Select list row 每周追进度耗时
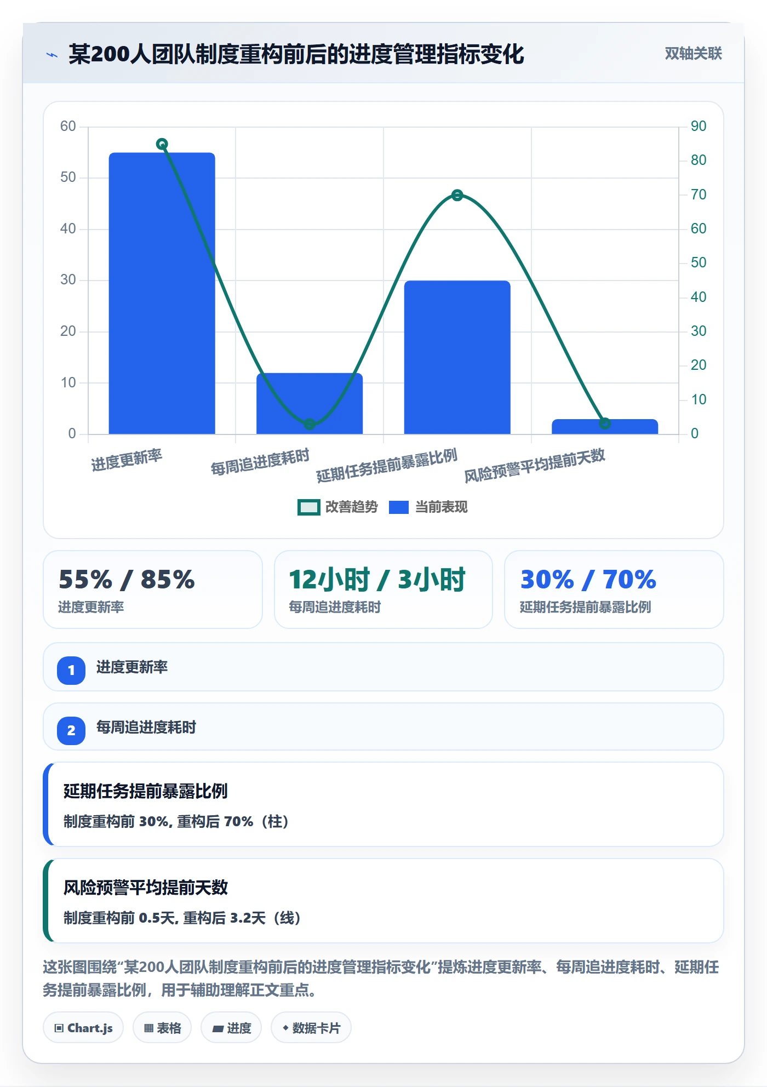 click(x=383, y=727)
